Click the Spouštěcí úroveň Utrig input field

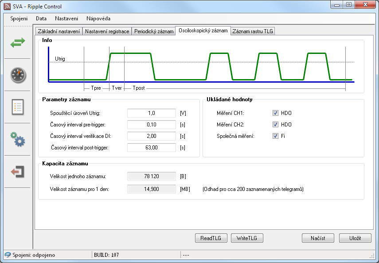click(152, 113)
